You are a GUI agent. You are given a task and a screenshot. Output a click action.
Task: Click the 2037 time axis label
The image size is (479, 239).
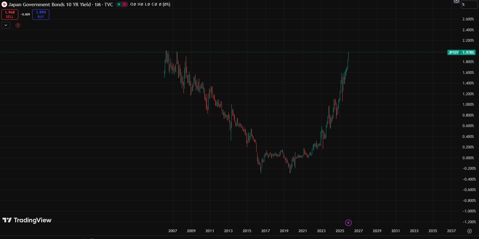(451, 231)
